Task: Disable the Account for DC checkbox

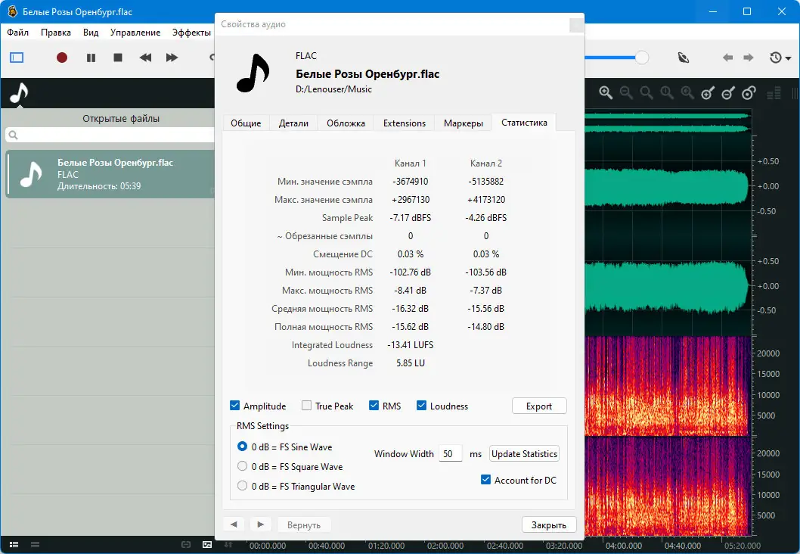Action: click(486, 480)
